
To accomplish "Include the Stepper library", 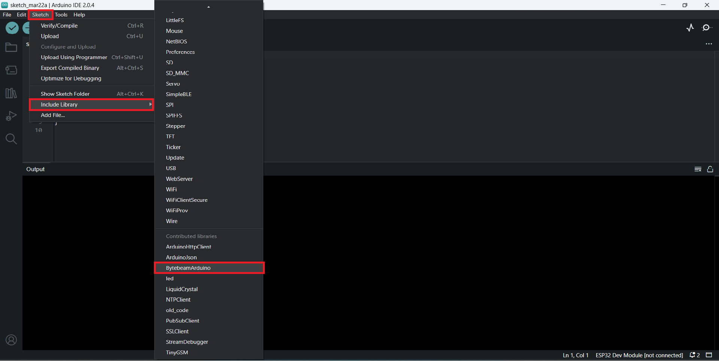I will (x=209, y=126).
